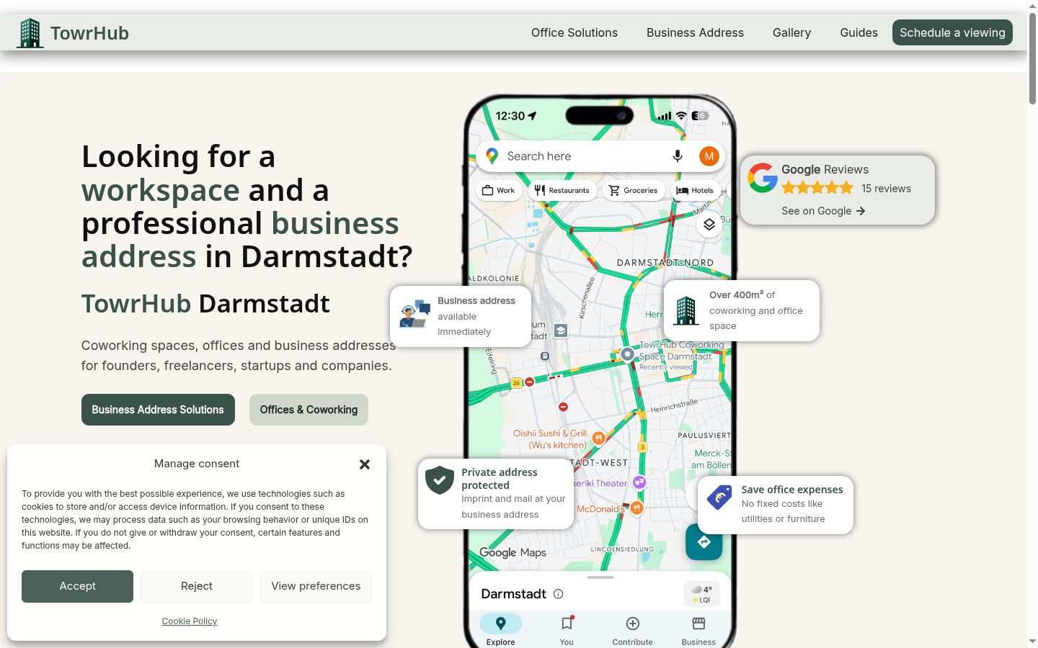Follow the See on Google link
The height and width of the screenshot is (648, 1038).
click(x=823, y=211)
